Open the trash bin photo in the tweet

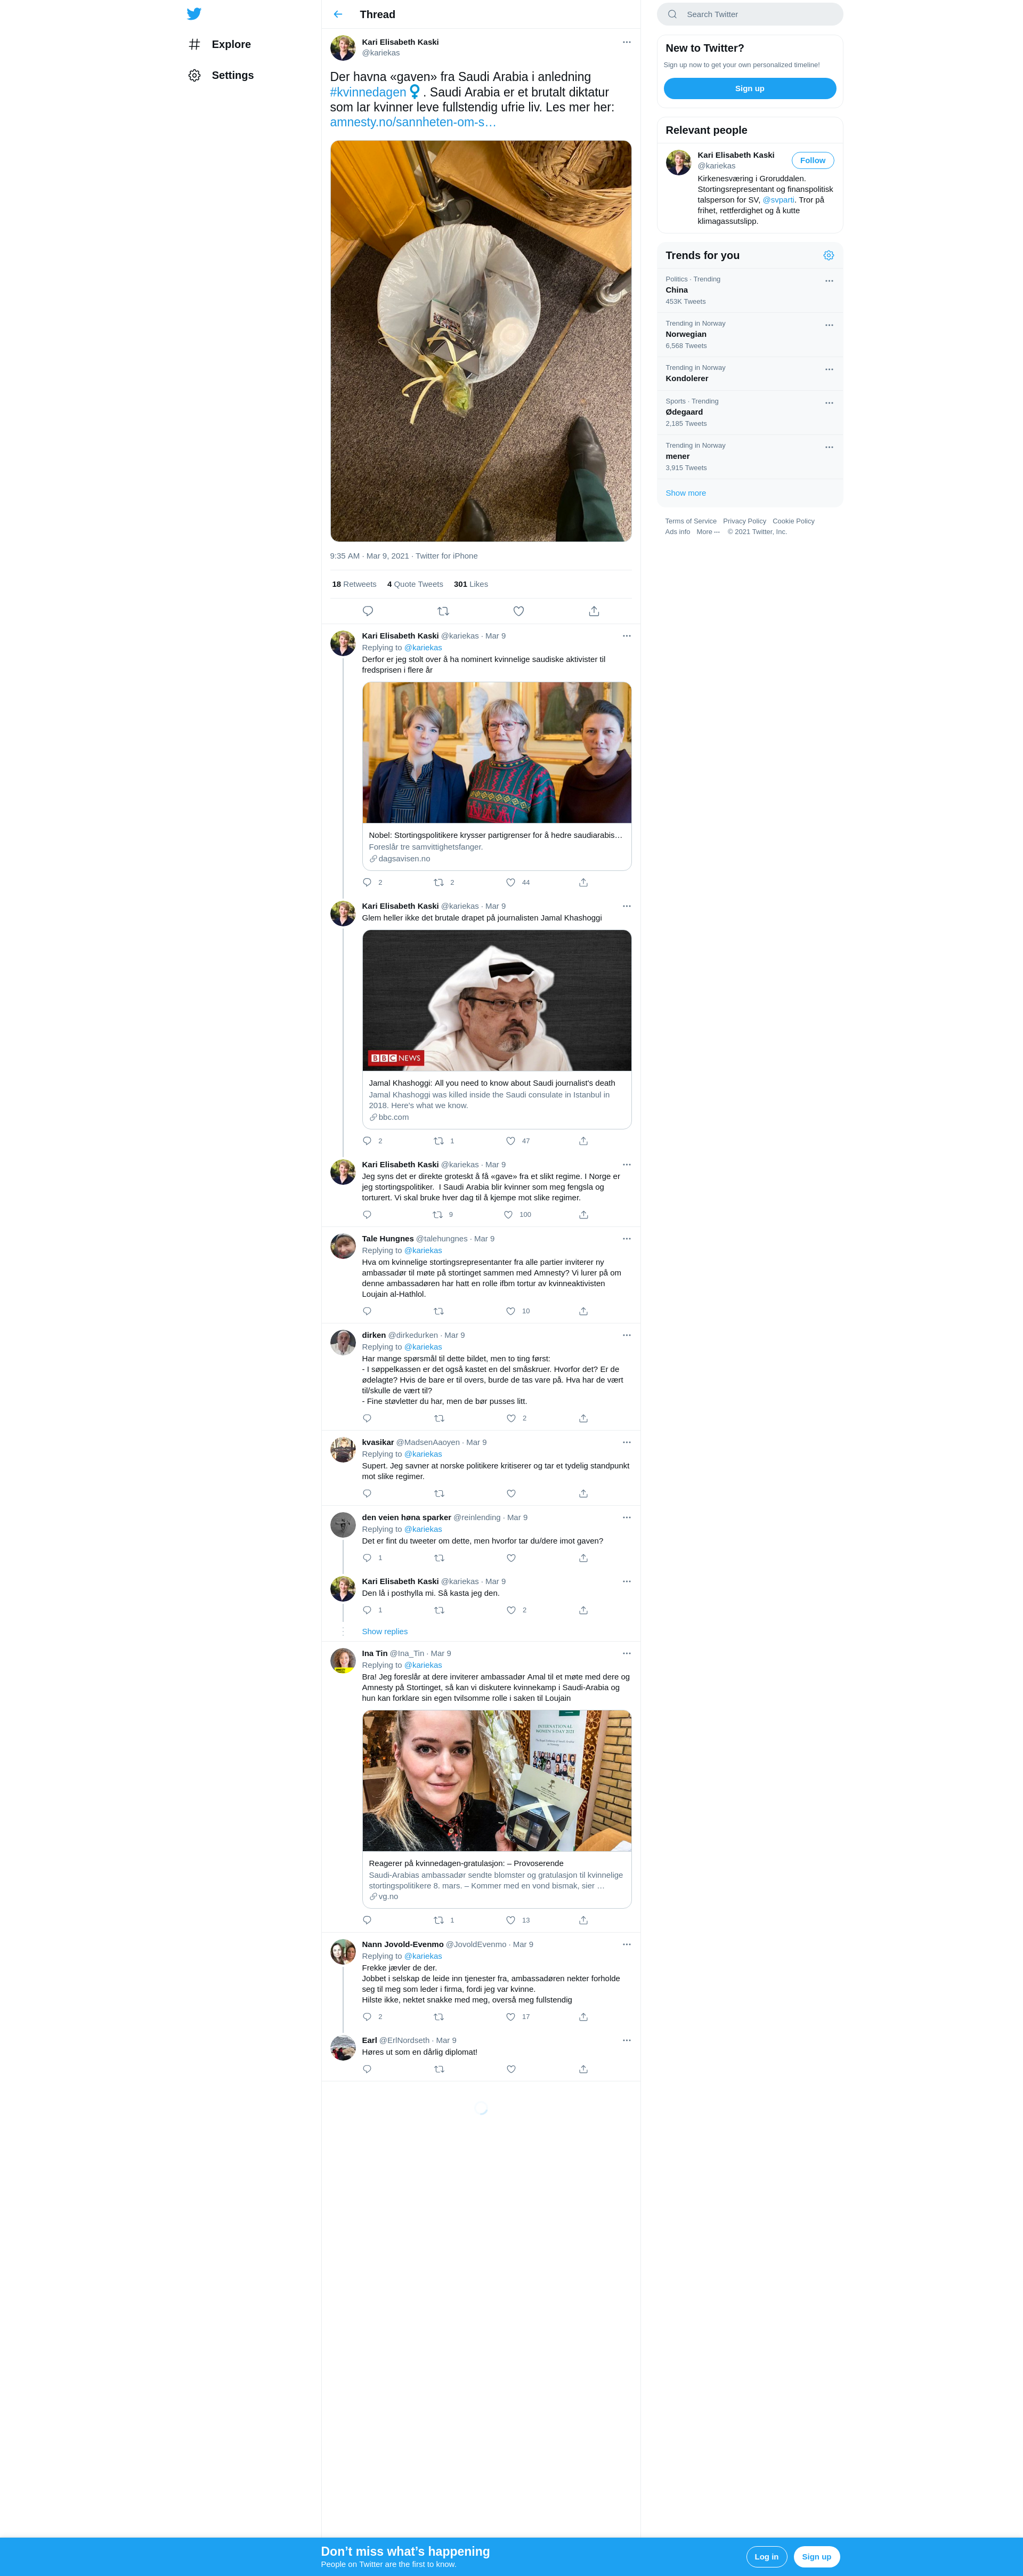pos(481,341)
